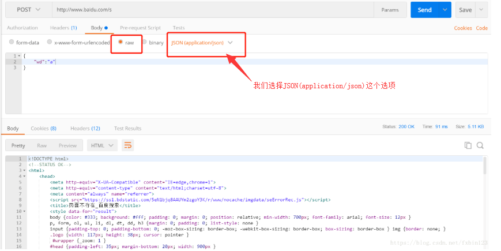Switch to the response Body tab
Image resolution: width=501 pixels, height=251 pixels.
point(13,129)
